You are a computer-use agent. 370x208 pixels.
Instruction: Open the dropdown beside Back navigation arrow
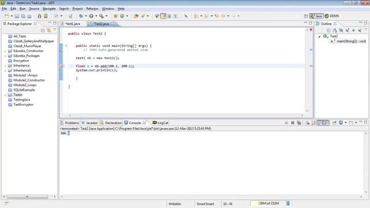pyautogui.click(x=228, y=16)
